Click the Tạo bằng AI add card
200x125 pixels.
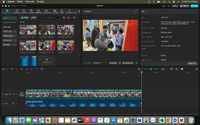47,61
